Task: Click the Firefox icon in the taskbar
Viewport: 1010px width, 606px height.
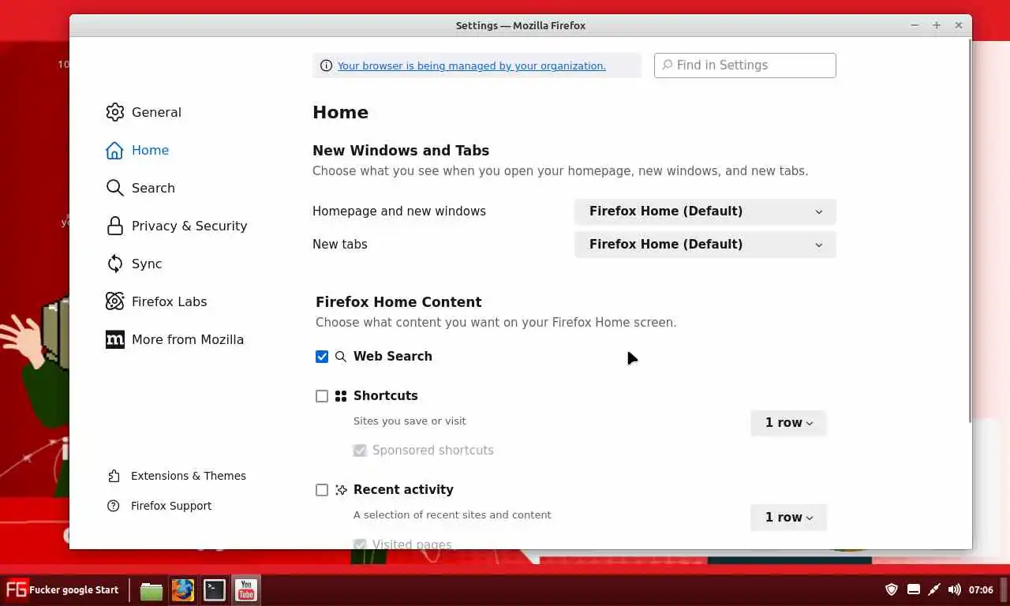Action: (183, 590)
